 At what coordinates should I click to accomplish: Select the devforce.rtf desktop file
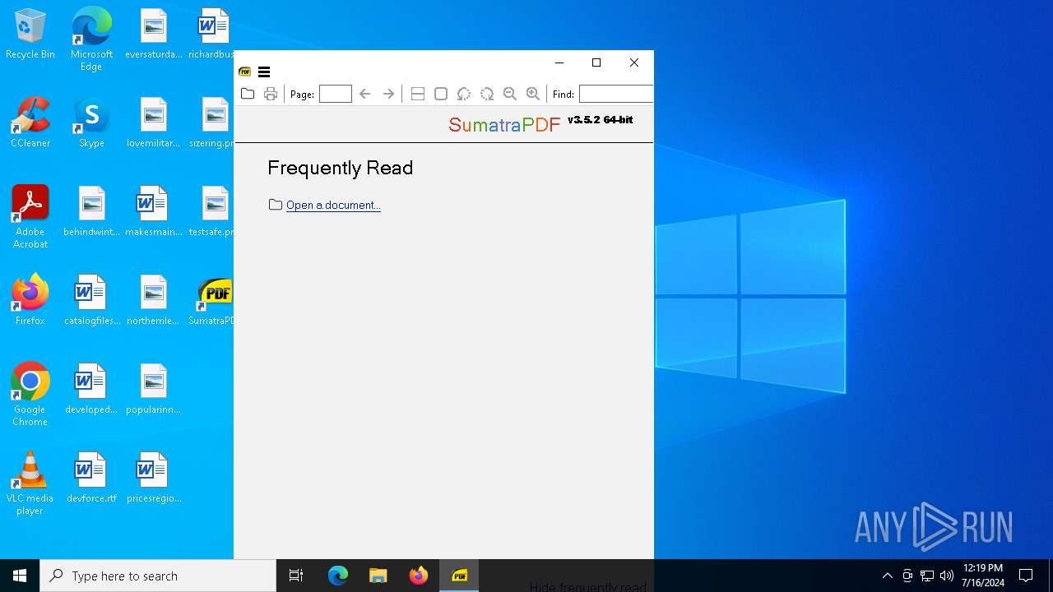pos(91,478)
